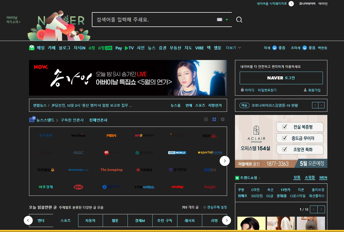This screenshot has height=232, width=344.
Task: Click the search magnifier icon
Action: (239, 20)
